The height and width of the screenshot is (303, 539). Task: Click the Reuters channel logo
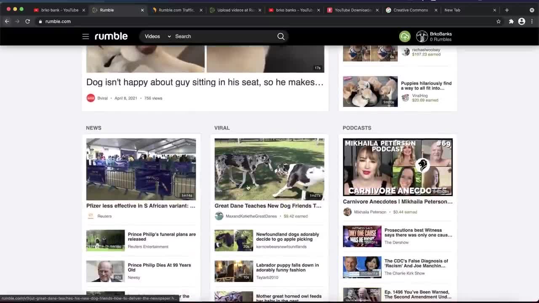coord(91,216)
